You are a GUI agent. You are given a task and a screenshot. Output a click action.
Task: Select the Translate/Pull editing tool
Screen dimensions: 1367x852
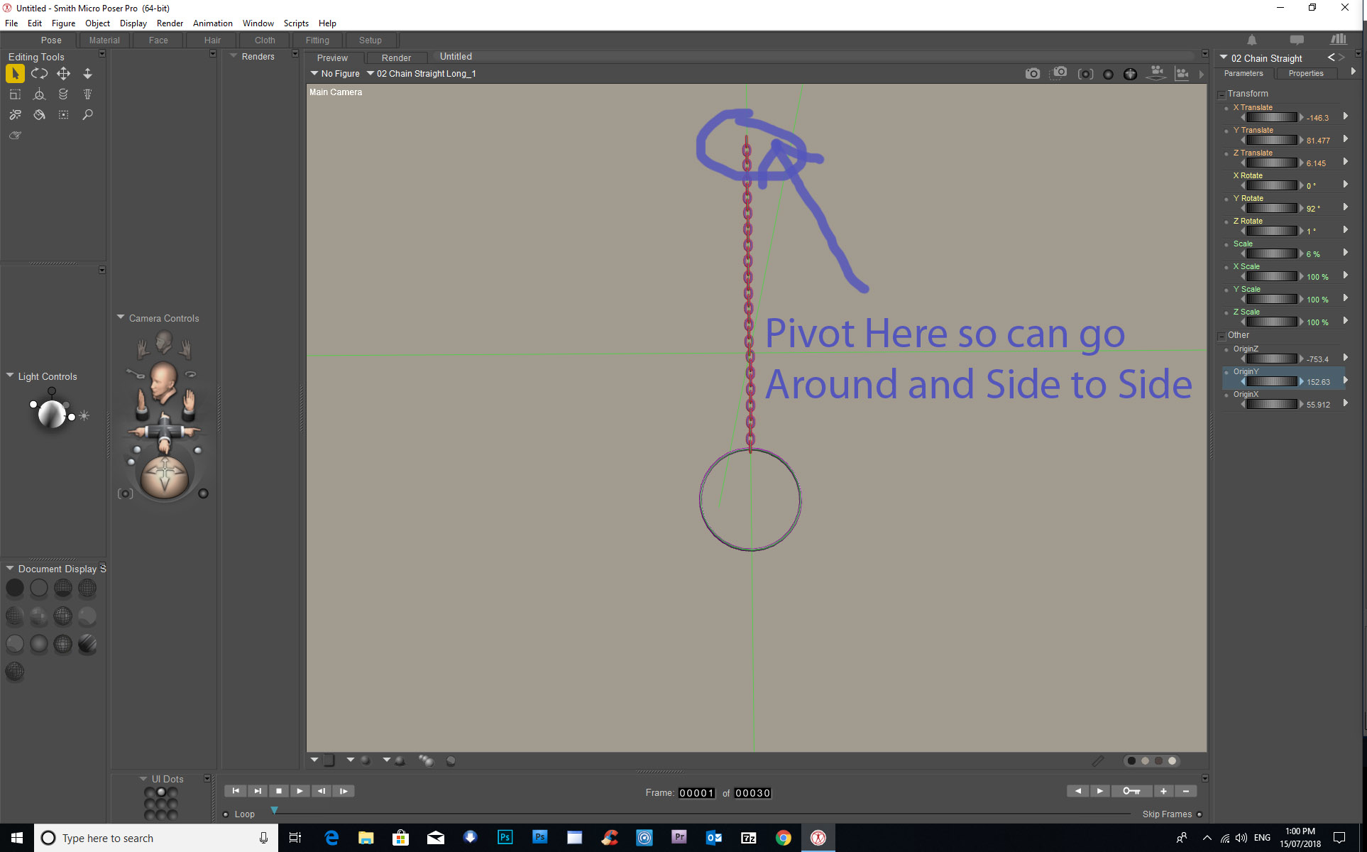(63, 73)
